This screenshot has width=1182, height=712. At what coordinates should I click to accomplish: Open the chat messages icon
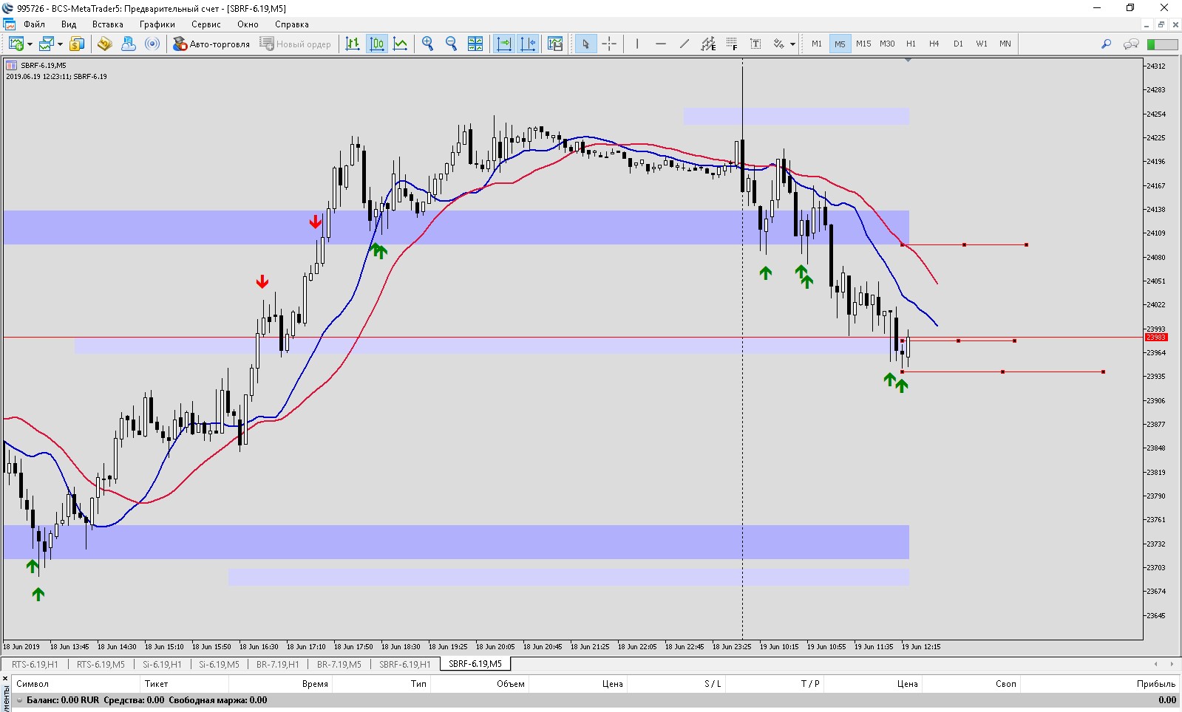[x=1131, y=44]
